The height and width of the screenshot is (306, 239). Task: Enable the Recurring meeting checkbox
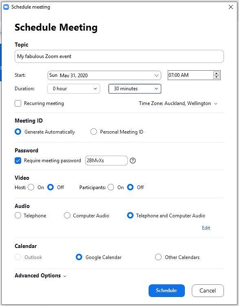18,103
